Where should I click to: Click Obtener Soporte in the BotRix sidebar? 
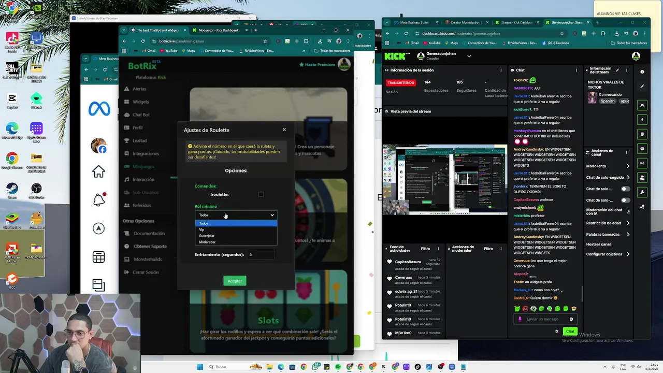coord(150,246)
